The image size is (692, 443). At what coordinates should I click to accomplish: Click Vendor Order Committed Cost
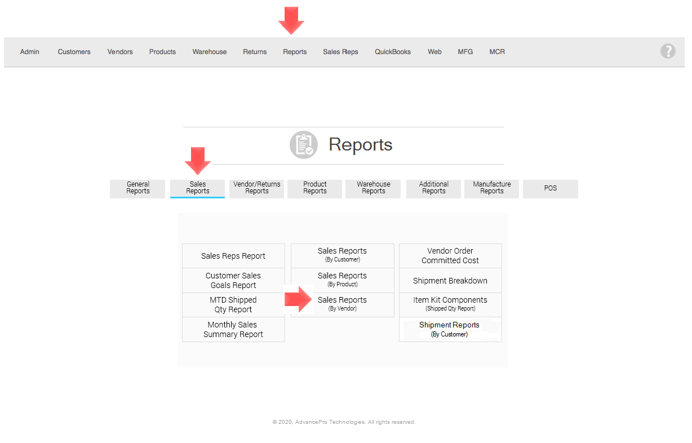point(450,256)
